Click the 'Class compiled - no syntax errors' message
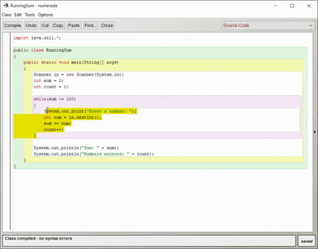Viewport: 318px width, 249px height. [38, 238]
